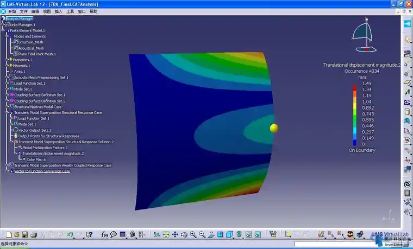This screenshot has height=249, width=413.
Task: Select Plane Field Point Mesh.1
Action: pos(37,54)
